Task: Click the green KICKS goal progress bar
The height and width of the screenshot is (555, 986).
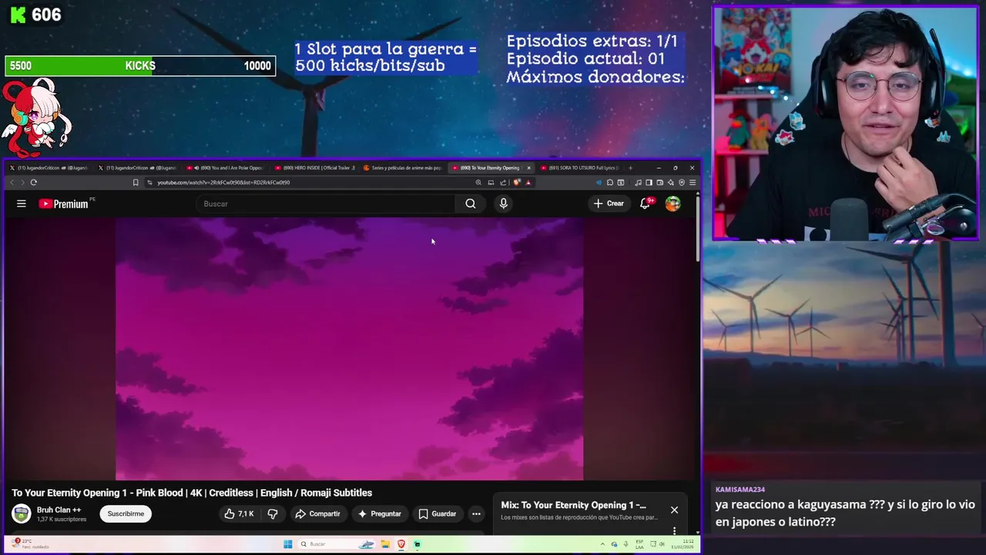Action: click(140, 66)
